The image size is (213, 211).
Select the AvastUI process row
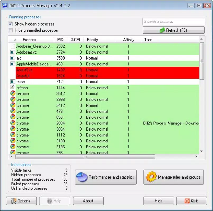[x=107, y=76]
